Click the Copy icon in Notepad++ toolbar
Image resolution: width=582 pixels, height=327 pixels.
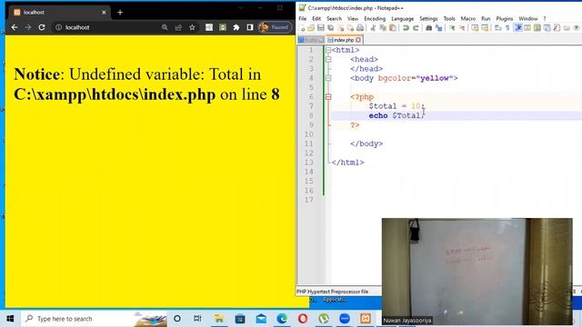click(383, 28)
